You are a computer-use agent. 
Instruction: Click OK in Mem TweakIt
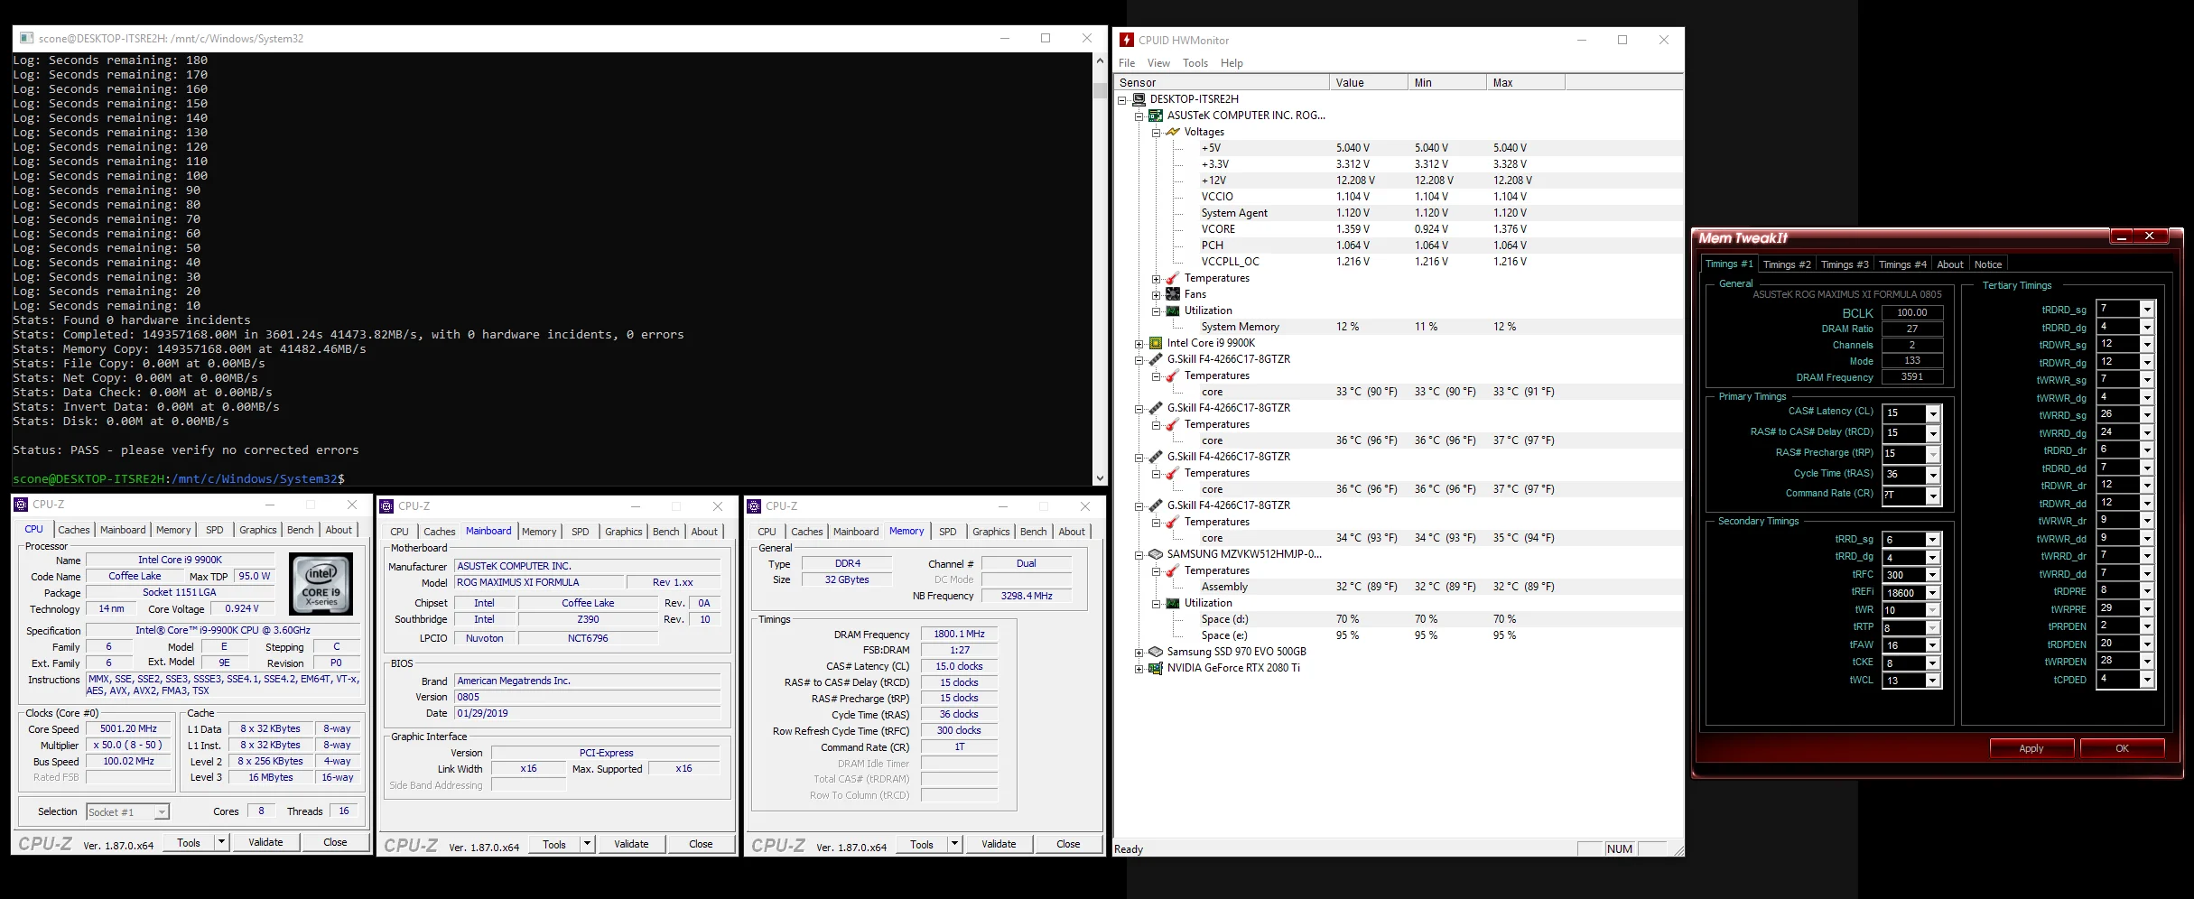(x=2123, y=748)
